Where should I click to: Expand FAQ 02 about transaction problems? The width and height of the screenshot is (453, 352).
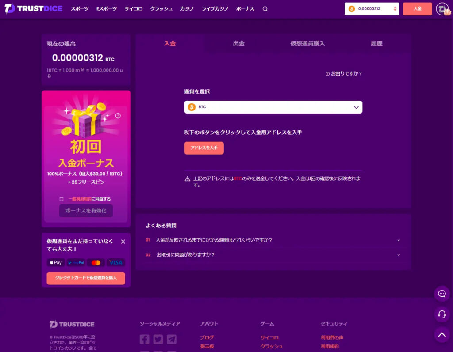coord(273,255)
